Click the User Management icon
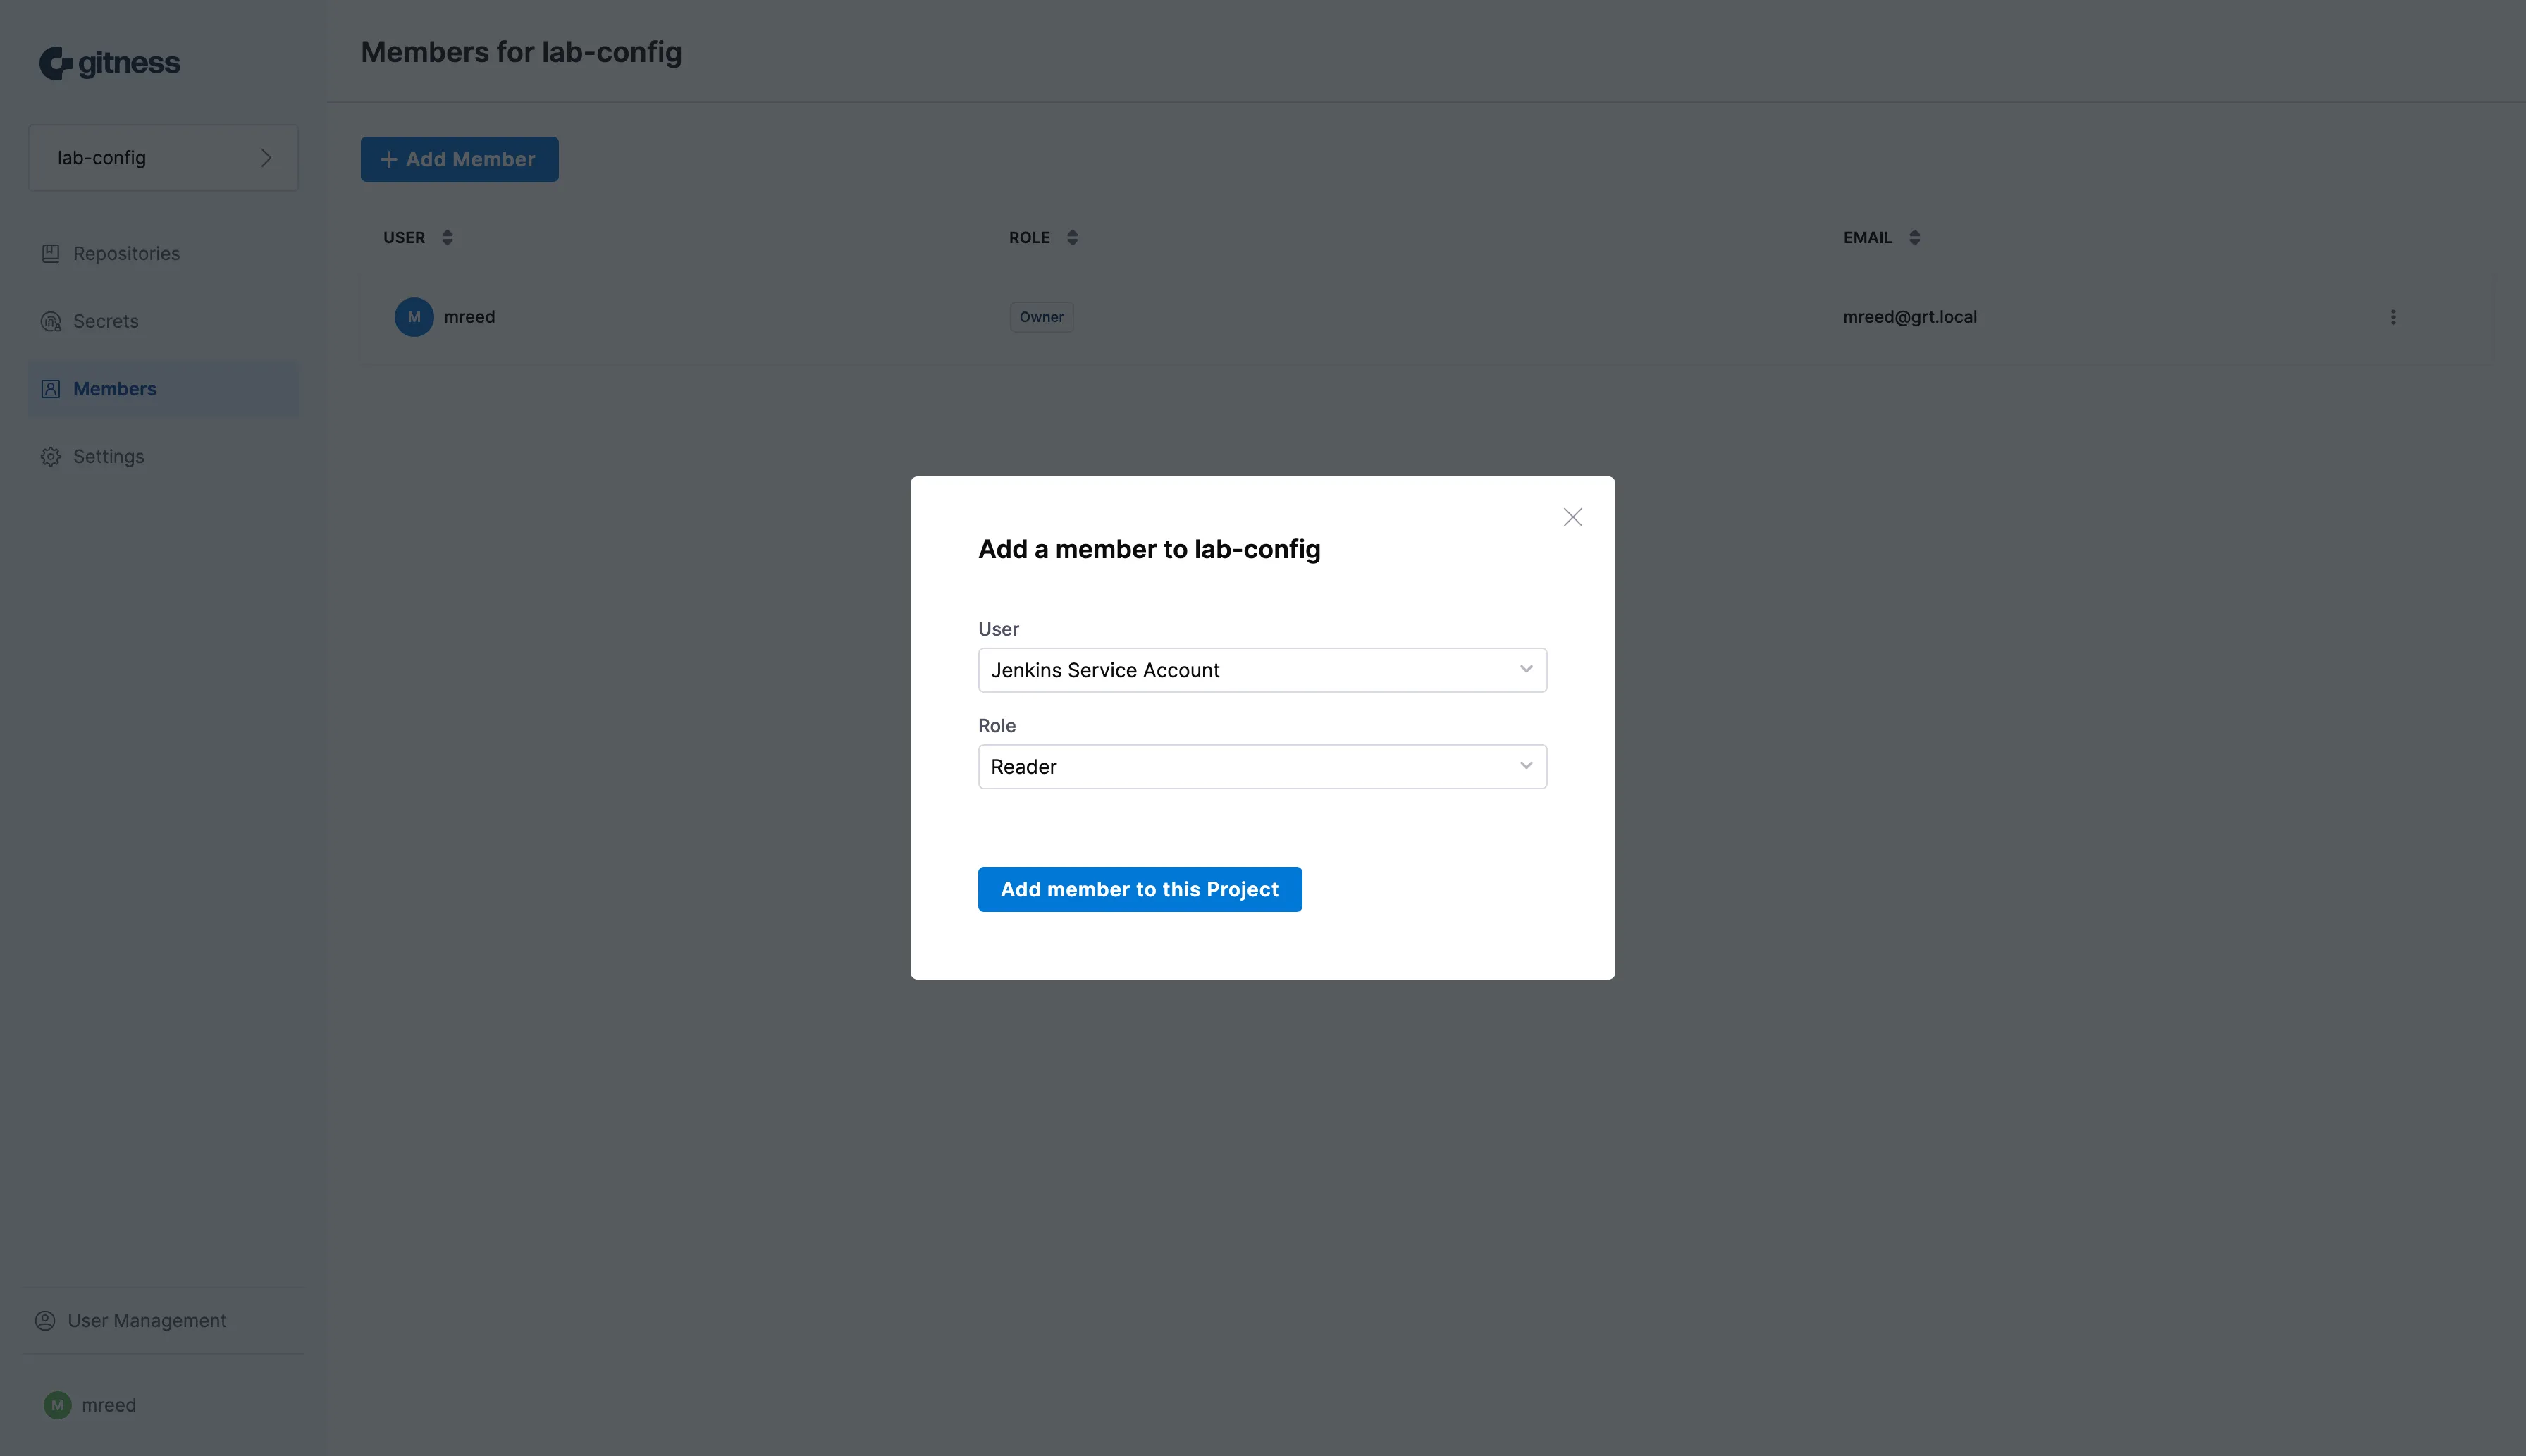The image size is (2526, 1456). 45,1320
